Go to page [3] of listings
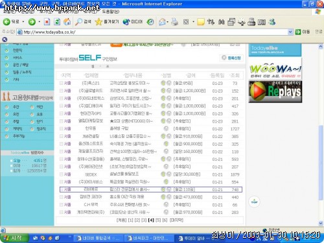This screenshot has width=324, height=243. [144, 220]
